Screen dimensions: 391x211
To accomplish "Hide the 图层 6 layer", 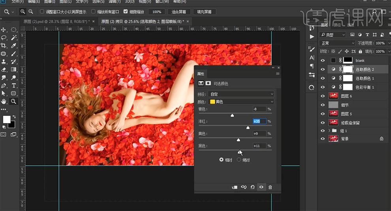I will (323, 96).
